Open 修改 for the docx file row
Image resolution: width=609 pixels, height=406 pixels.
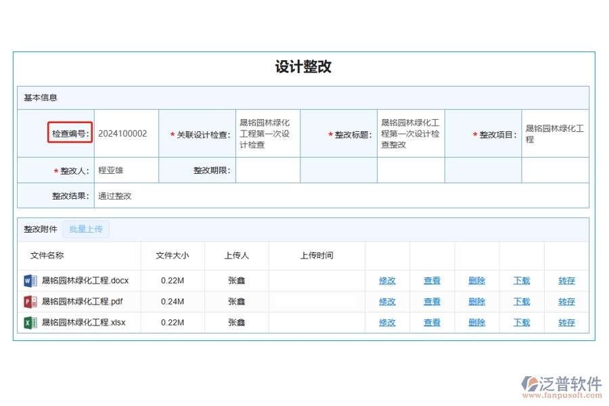(x=387, y=280)
